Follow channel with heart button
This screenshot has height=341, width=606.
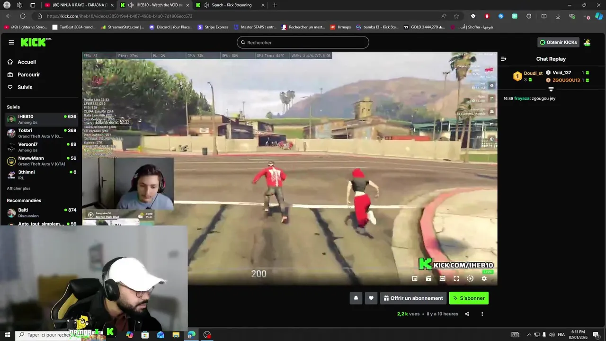click(371, 298)
